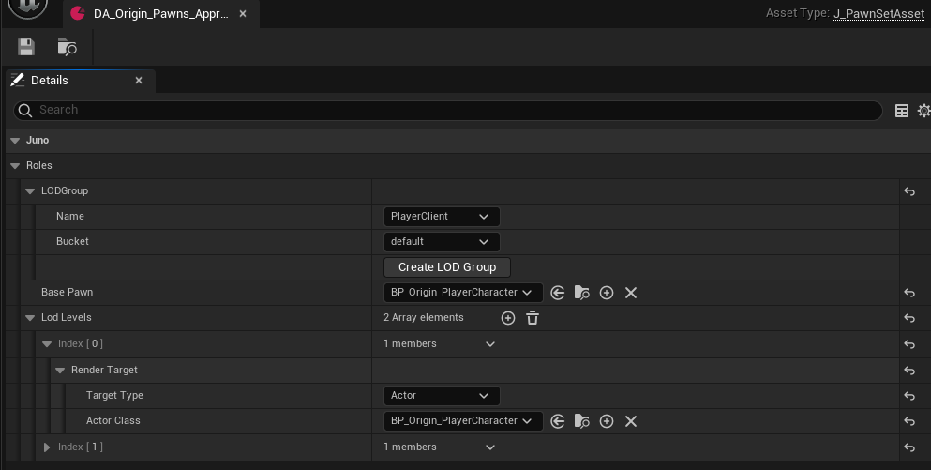Click the Details search input field
The image size is (931, 470).
click(450, 111)
